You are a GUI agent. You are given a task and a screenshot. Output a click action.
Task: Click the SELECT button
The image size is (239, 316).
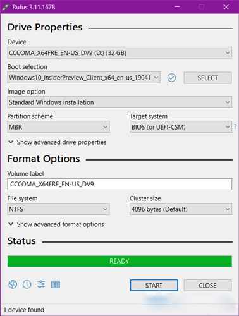pos(207,78)
